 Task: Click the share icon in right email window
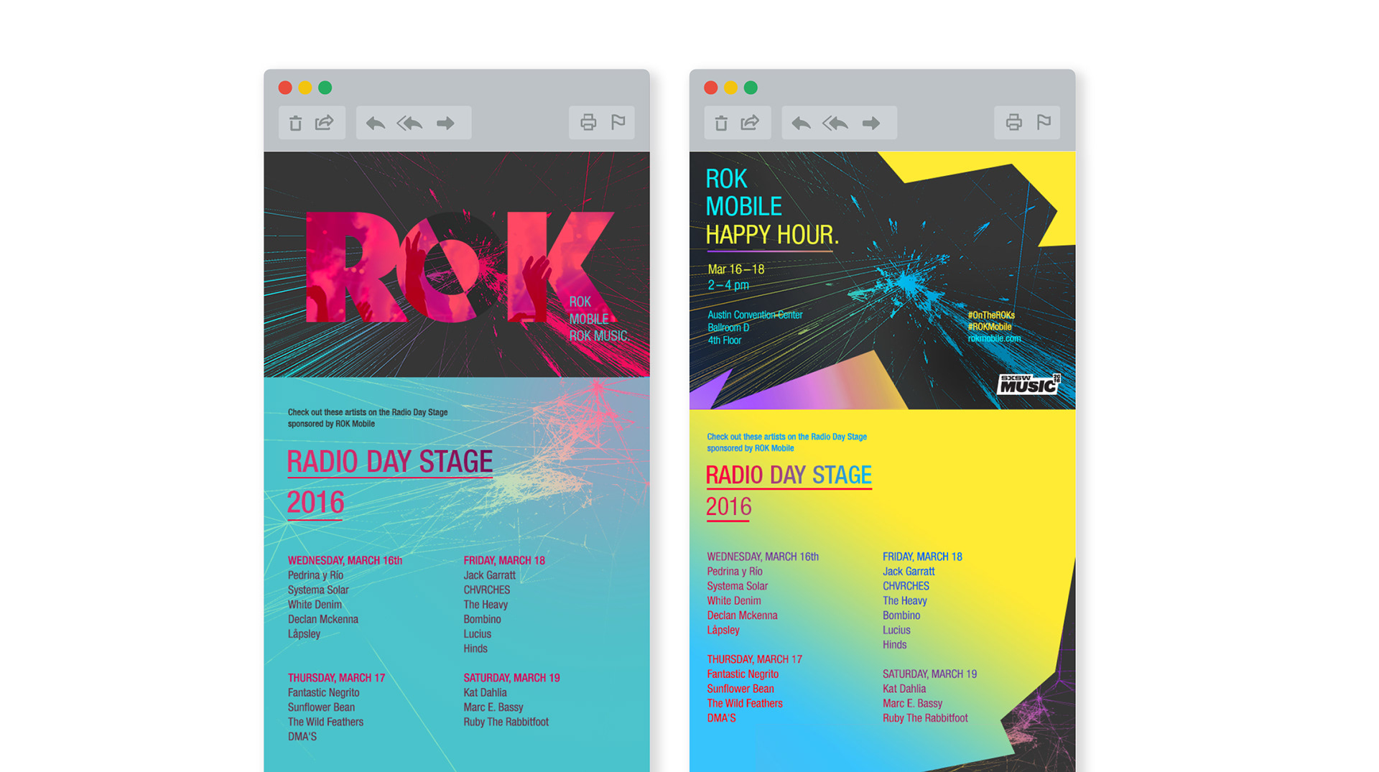[751, 122]
